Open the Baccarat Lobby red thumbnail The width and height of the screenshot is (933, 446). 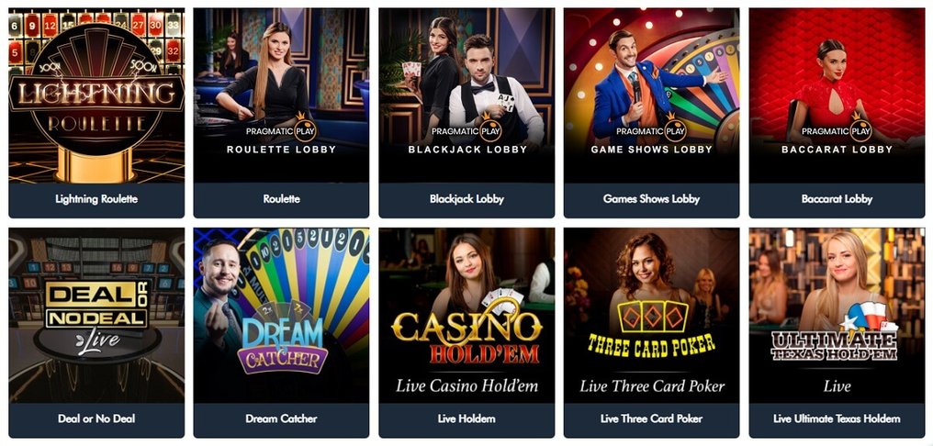pos(837,95)
